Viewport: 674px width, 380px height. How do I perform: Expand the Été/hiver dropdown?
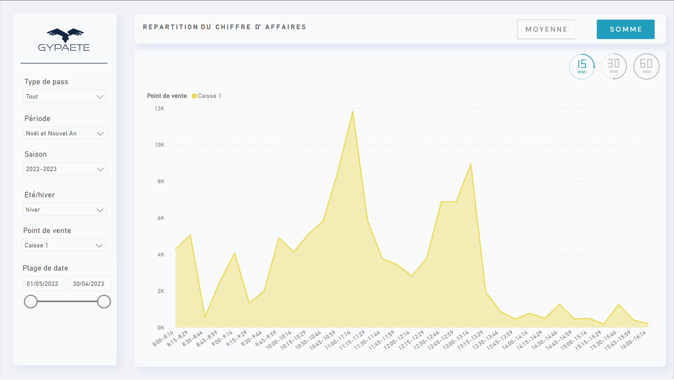point(65,210)
